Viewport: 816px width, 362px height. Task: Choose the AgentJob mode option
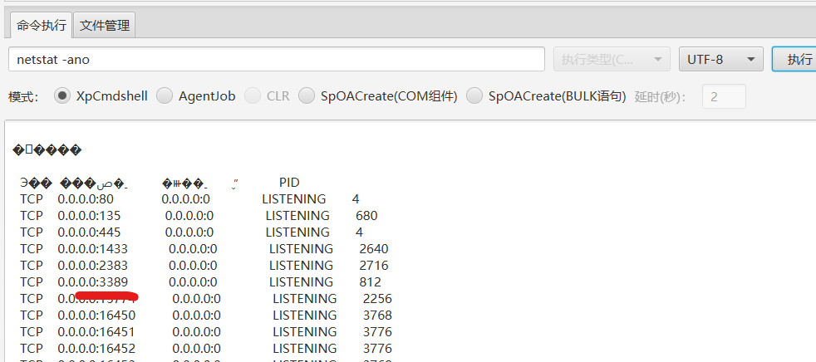click(165, 95)
